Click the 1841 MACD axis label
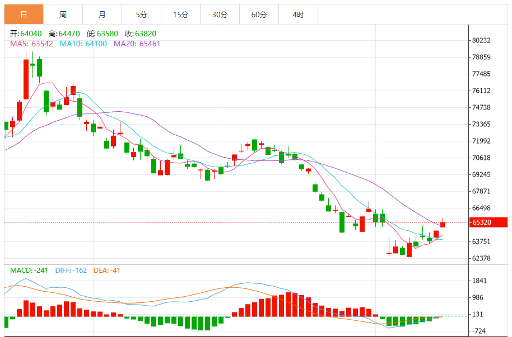 click(480, 281)
